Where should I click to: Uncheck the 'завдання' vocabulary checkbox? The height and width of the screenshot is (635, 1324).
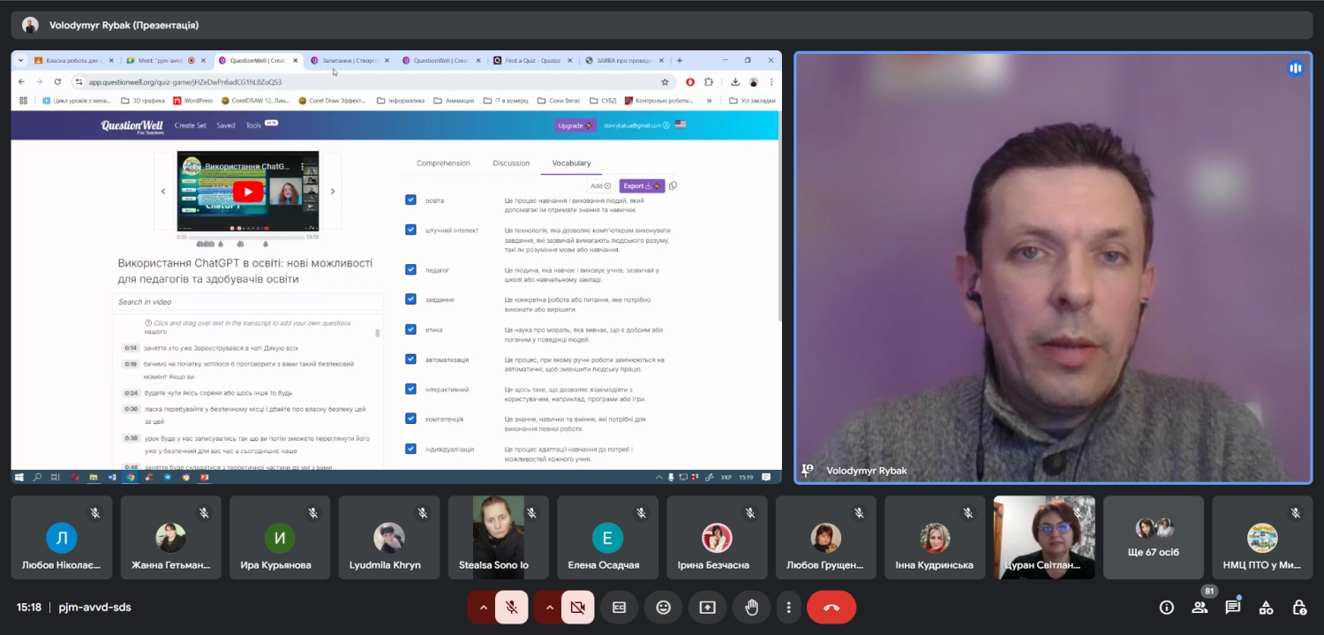410,299
